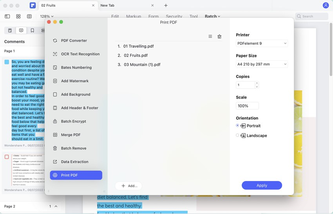Click the OCR Text Recognition icon
The image size is (333, 214).
55,54
